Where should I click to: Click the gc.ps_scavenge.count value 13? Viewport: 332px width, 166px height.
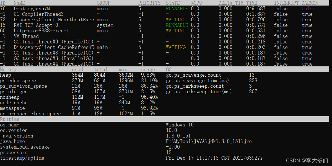tap(253, 75)
